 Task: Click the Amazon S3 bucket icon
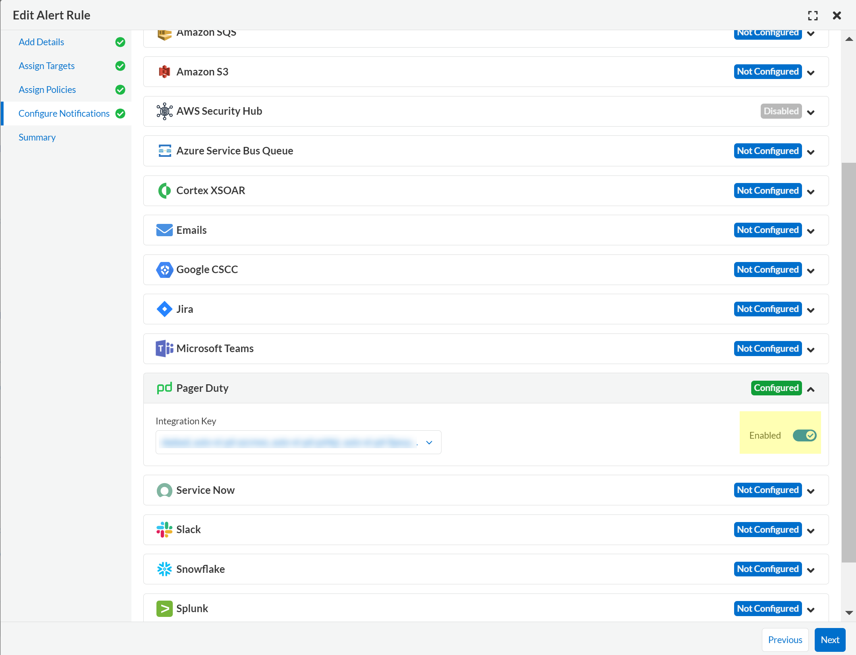pyautogui.click(x=164, y=72)
